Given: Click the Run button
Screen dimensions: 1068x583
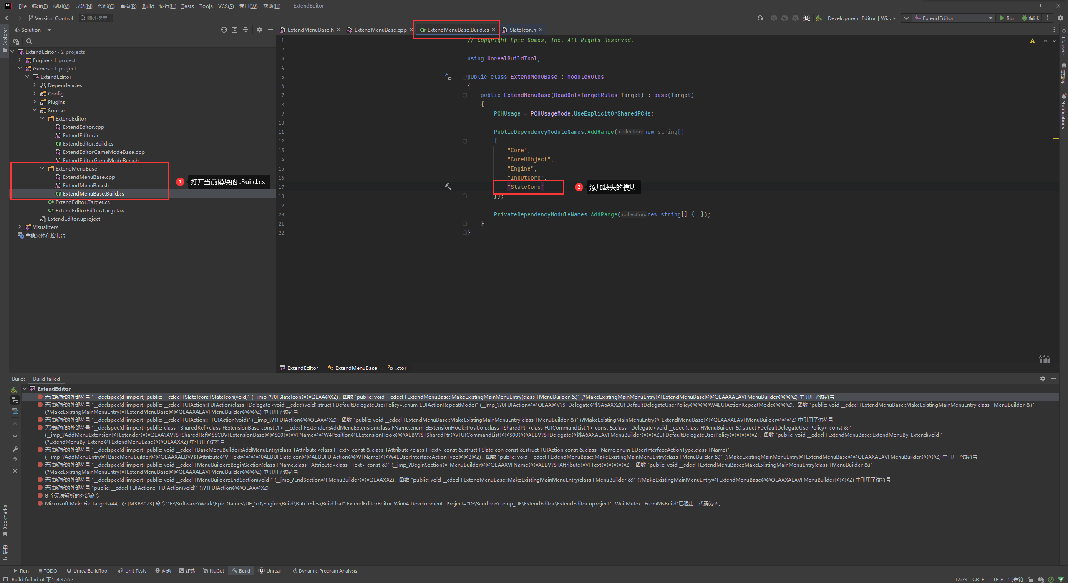Looking at the screenshot, I should pyautogui.click(x=1007, y=18).
